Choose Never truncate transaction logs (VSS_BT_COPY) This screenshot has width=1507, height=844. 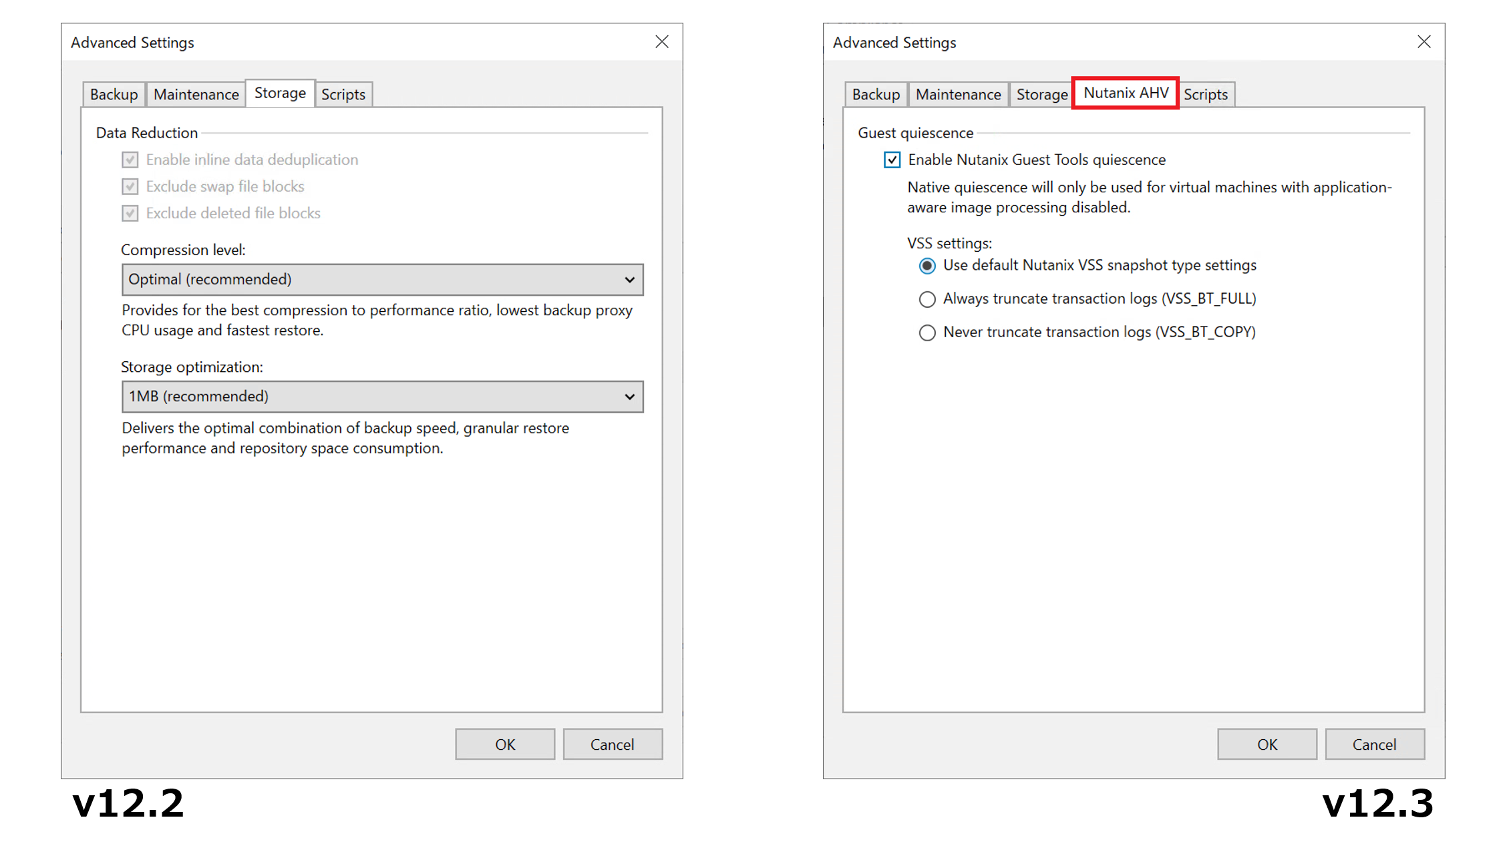[x=927, y=333]
